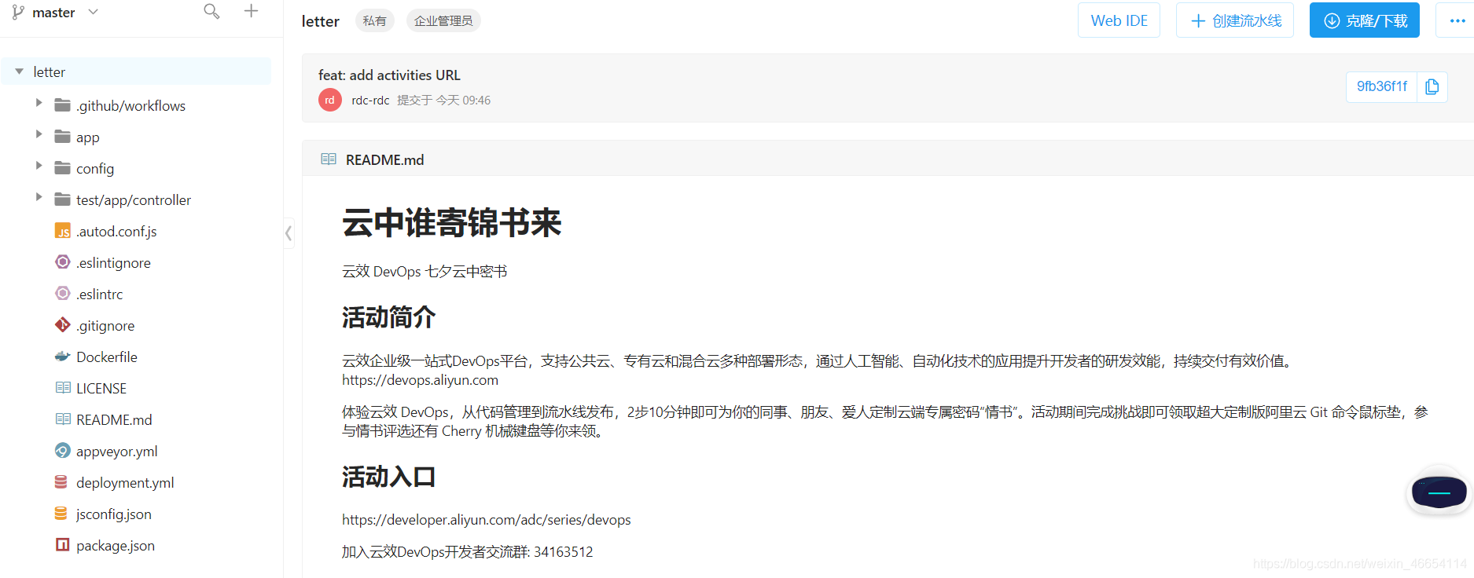Image resolution: width=1474 pixels, height=578 pixels.
Task: Click the deployment.yml file icon
Action: [61, 482]
